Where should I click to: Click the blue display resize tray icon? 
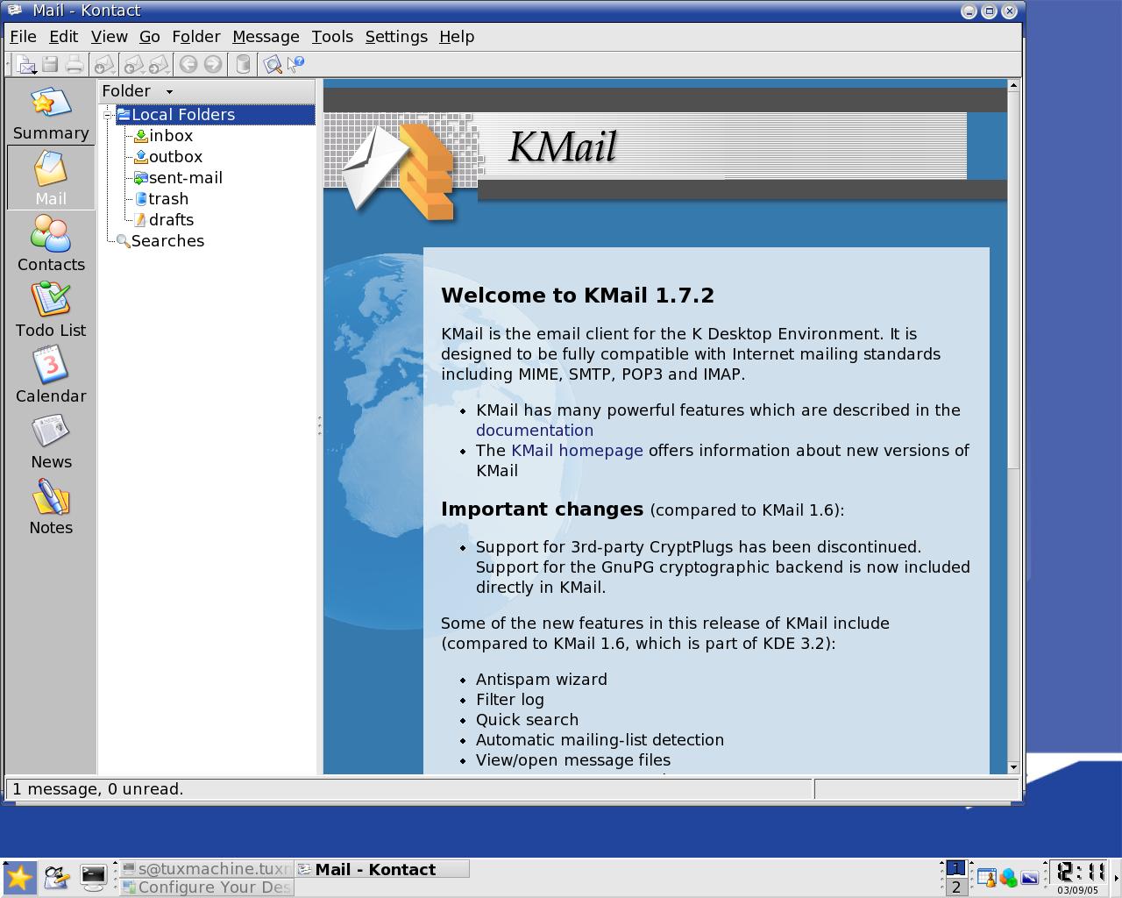1029,877
